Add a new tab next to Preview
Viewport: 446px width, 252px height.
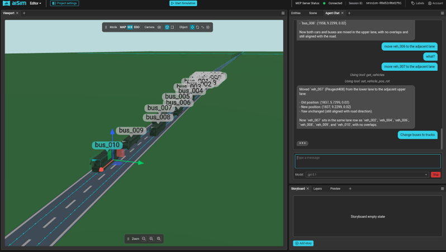pyautogui.click(x=350, y=188)
